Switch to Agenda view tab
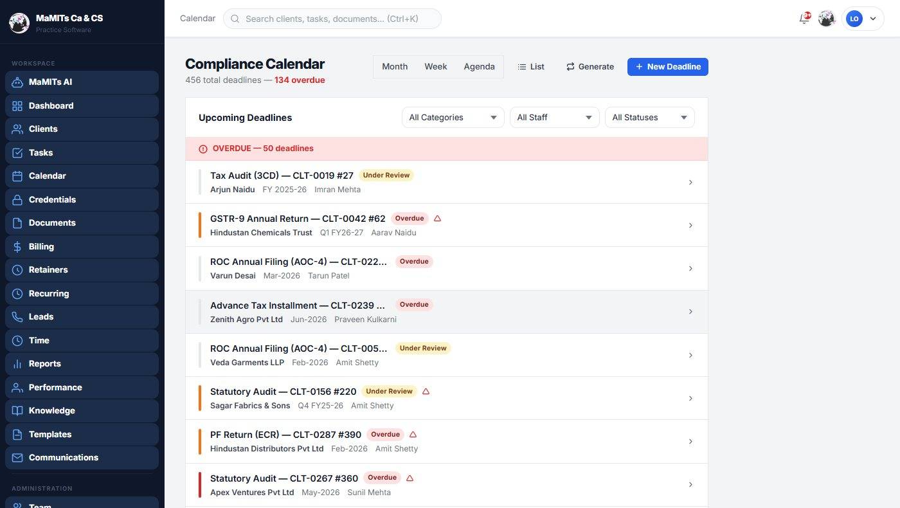 [x=479, y=66]
